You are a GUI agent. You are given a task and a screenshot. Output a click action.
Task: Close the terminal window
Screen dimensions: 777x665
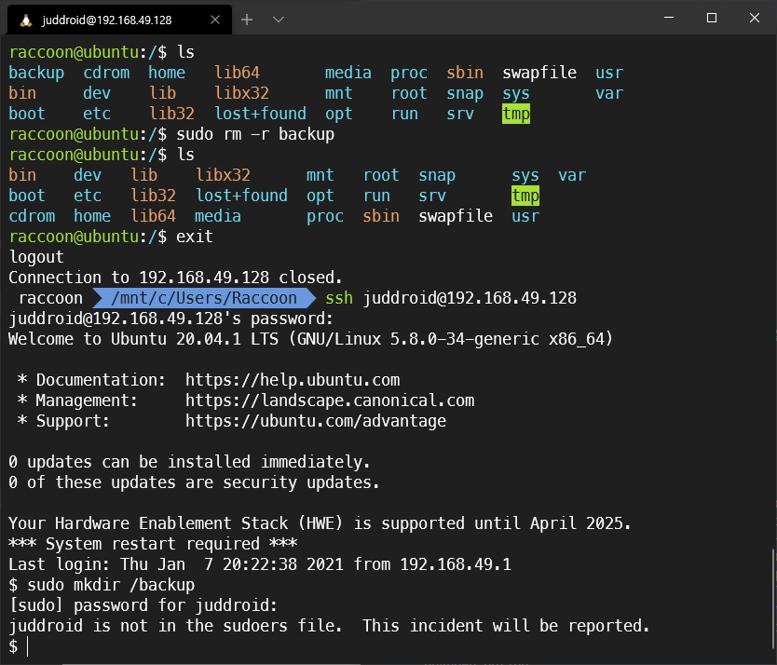(x=755, y=18)
